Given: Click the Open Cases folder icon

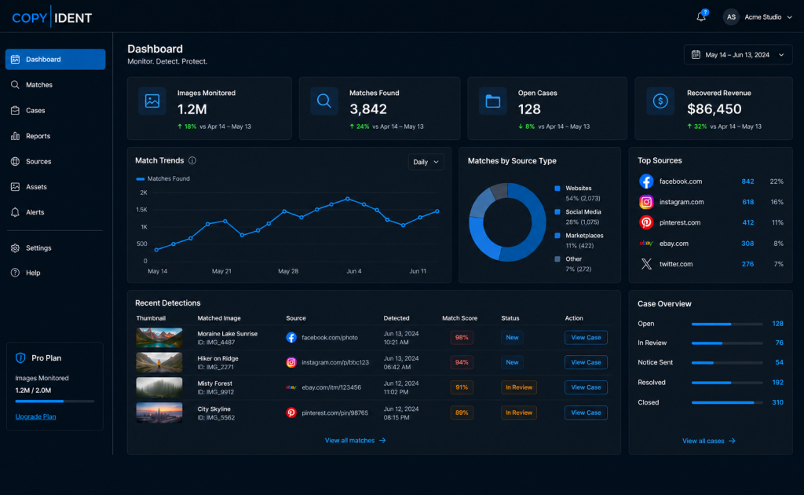Looking at the screenshot, I should pos(493,101).
